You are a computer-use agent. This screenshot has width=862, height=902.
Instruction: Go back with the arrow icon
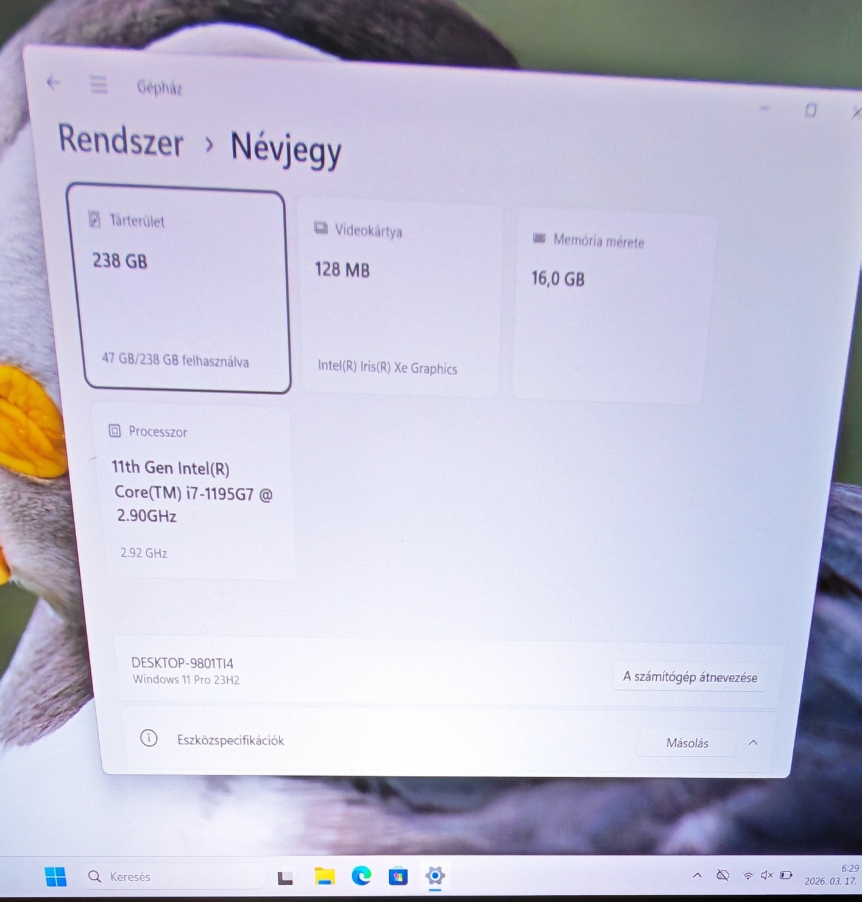click(x=53, y=82)
